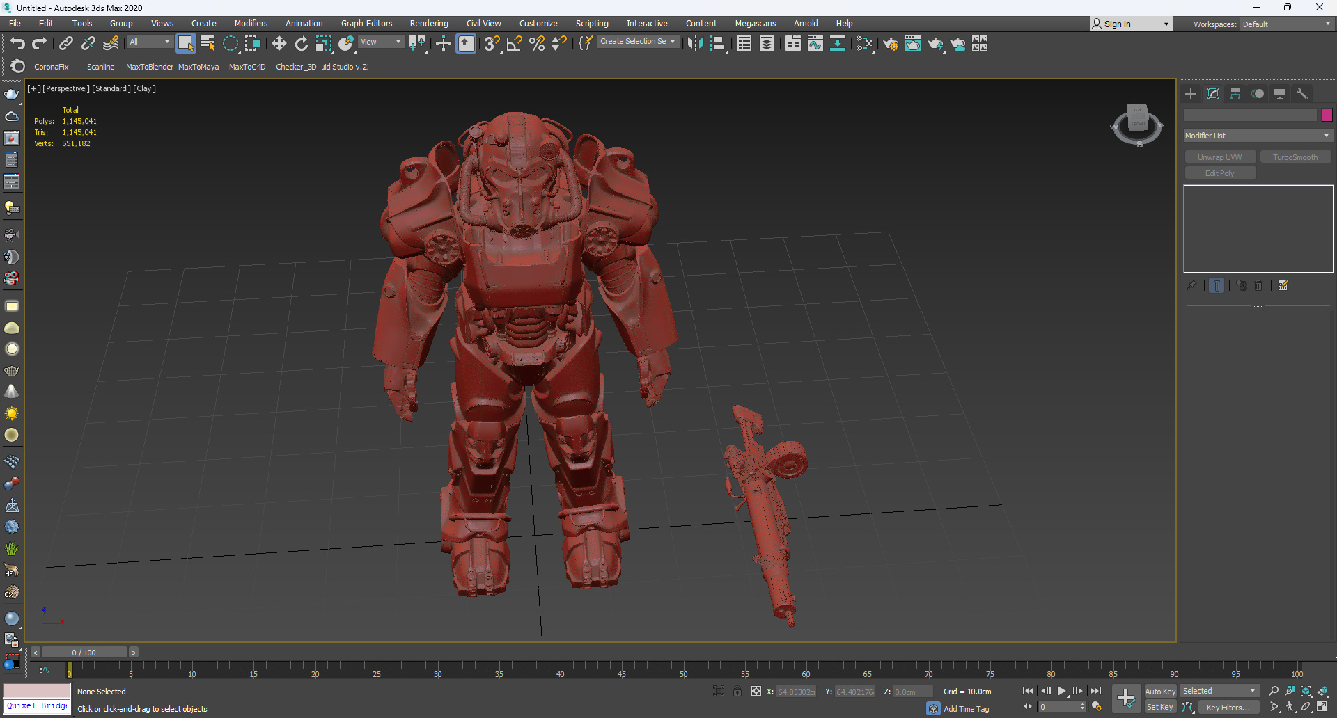Click the Redo arrow icon

pyautogui.click(x=40, y=44)
